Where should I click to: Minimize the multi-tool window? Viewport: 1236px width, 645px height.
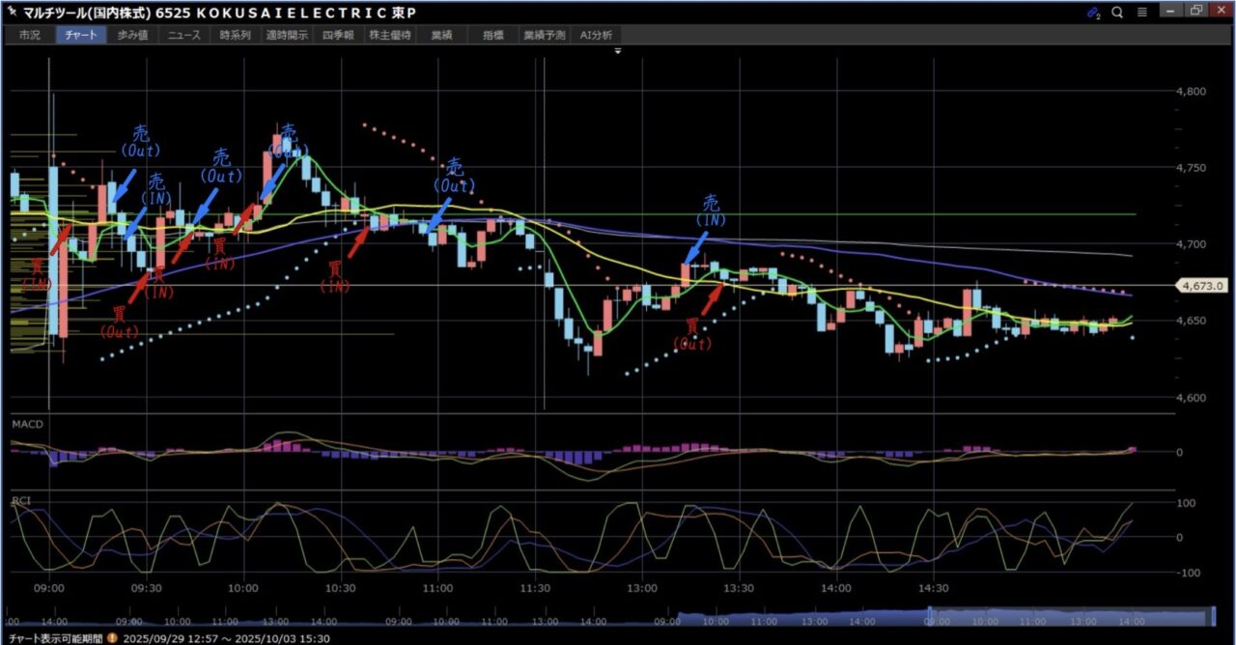point(1172,12)
